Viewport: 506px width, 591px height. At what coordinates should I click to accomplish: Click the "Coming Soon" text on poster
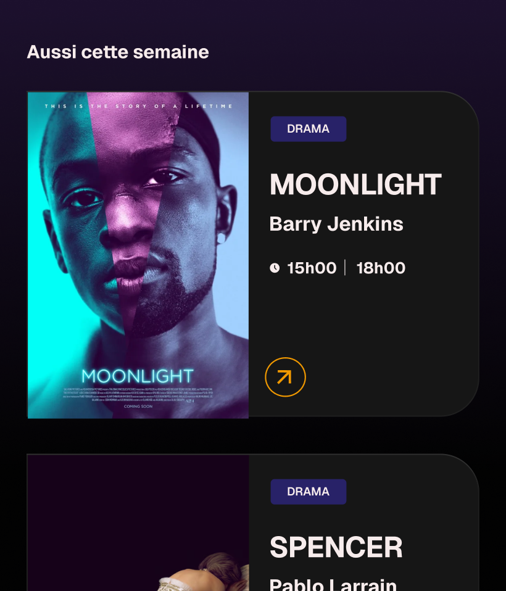point(138,407)
